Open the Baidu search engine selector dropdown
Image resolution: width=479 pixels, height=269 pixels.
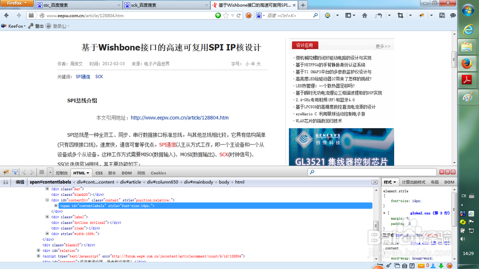260,15
